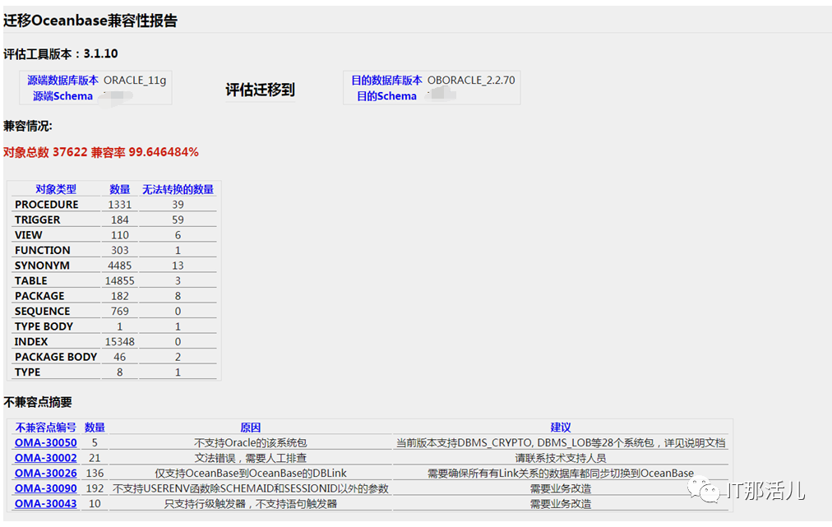Image resolution: width=832 pixels, height=527 pixels.
Task: Click the 对象类型 column header
Action: [x=56, y=189]
